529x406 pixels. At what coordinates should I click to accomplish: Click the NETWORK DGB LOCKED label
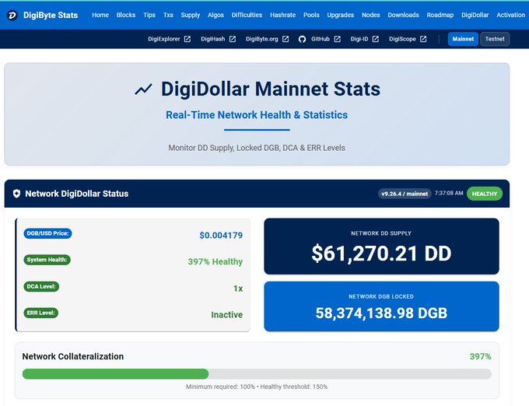(381, 297)
